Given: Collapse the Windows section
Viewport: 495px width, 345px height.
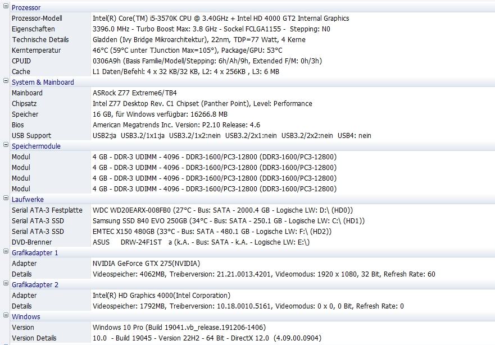Looking at the screenshot, I should click(x=6, y=315).
